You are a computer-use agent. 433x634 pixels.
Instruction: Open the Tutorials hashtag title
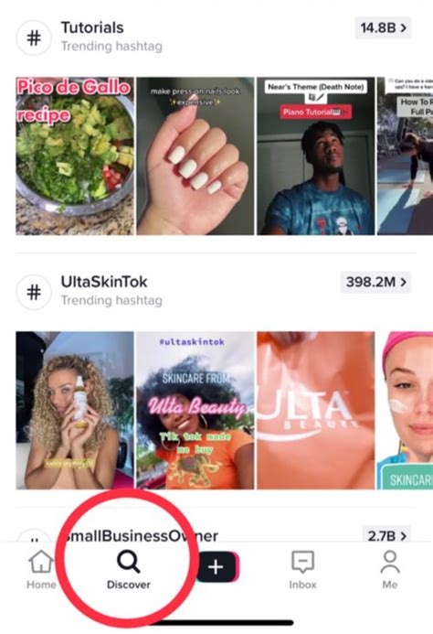pyautogui.click(x=92, y=27)
